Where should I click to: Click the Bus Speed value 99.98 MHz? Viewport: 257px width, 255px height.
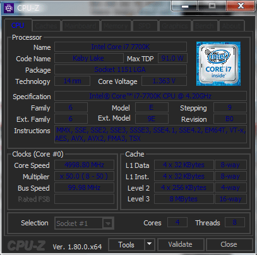[84, 187]
